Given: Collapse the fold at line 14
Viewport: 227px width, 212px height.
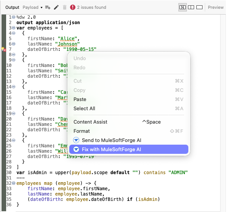Looking at the screenshot, I should [x=14, y=87].
